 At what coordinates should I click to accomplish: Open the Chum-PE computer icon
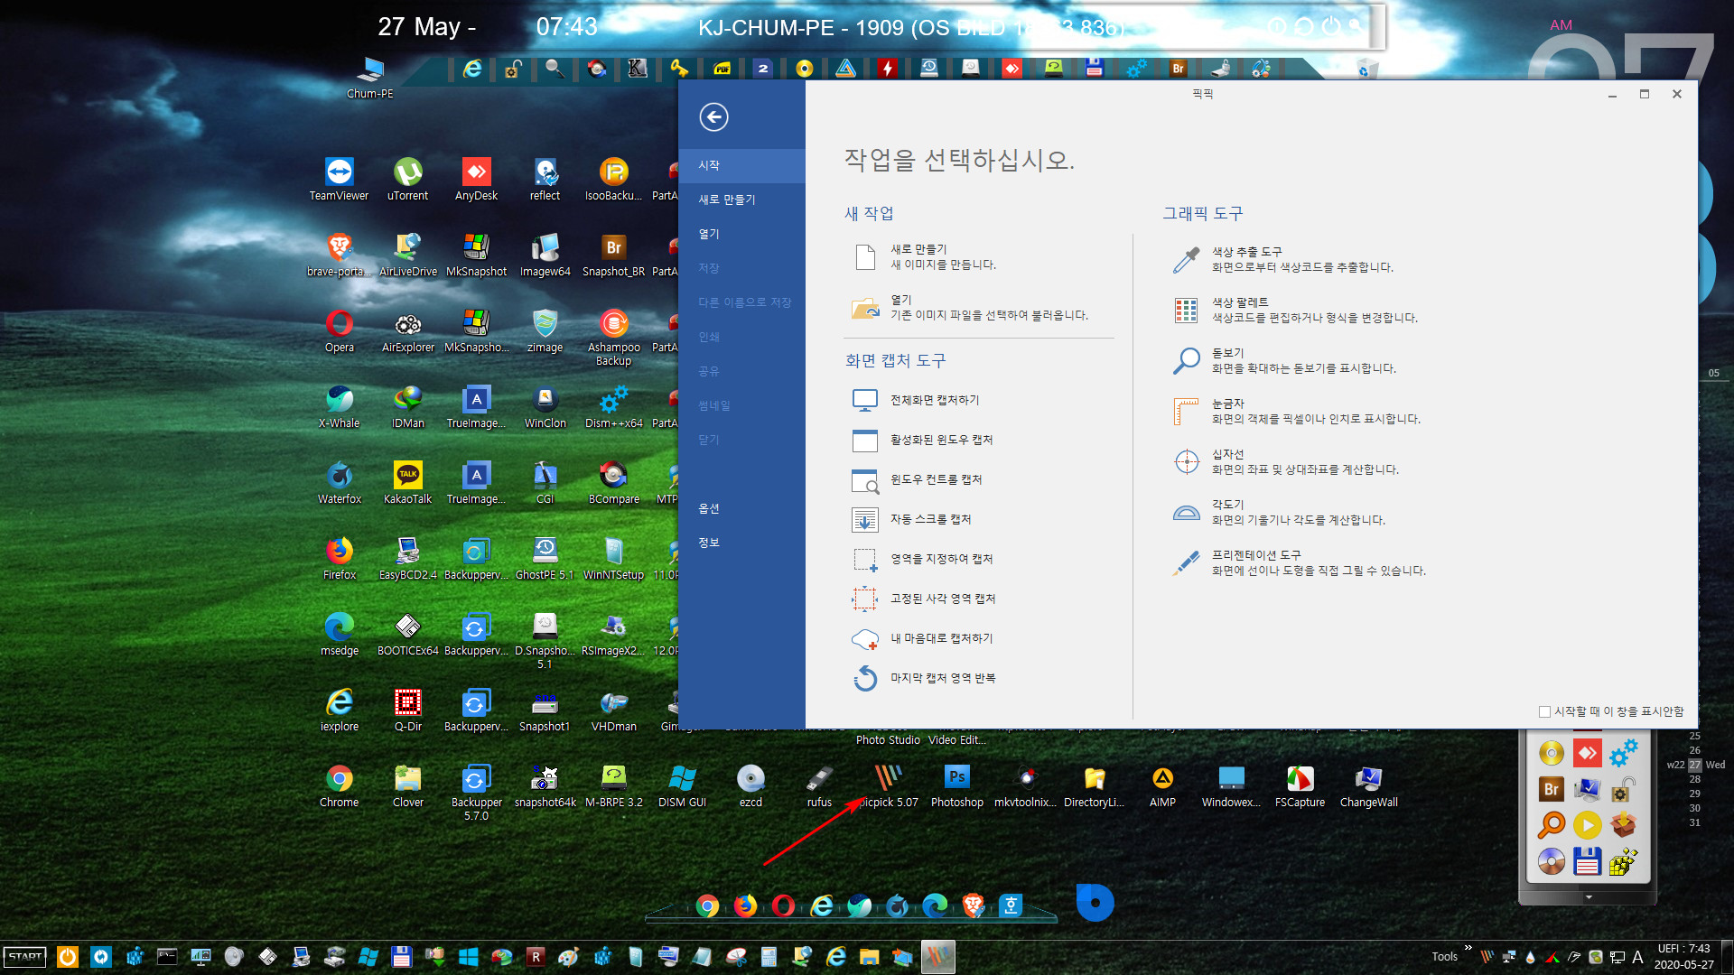click(369, 77)
